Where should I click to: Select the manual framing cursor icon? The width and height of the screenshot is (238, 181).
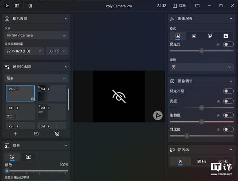point(12,157)
